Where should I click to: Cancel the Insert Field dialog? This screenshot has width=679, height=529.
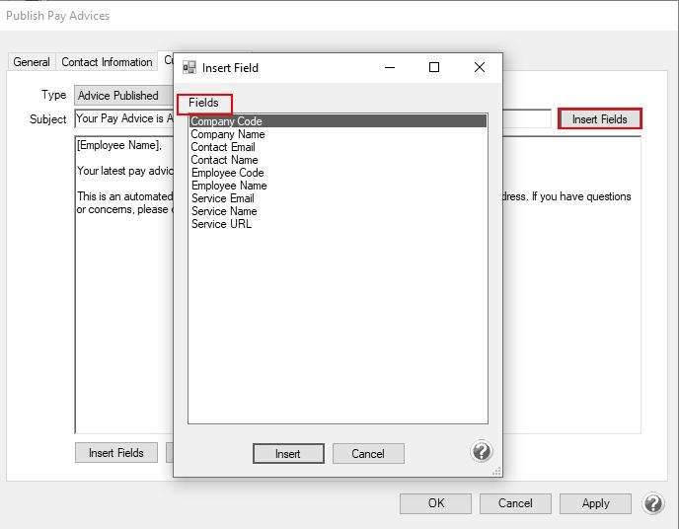click(x=367, y=454)
